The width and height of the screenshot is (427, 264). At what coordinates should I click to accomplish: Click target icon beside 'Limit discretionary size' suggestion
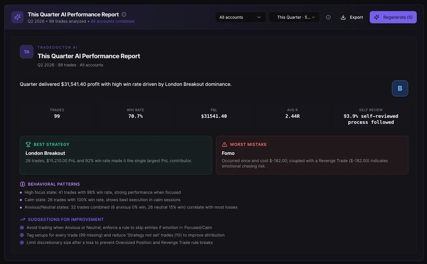[22, 242]
